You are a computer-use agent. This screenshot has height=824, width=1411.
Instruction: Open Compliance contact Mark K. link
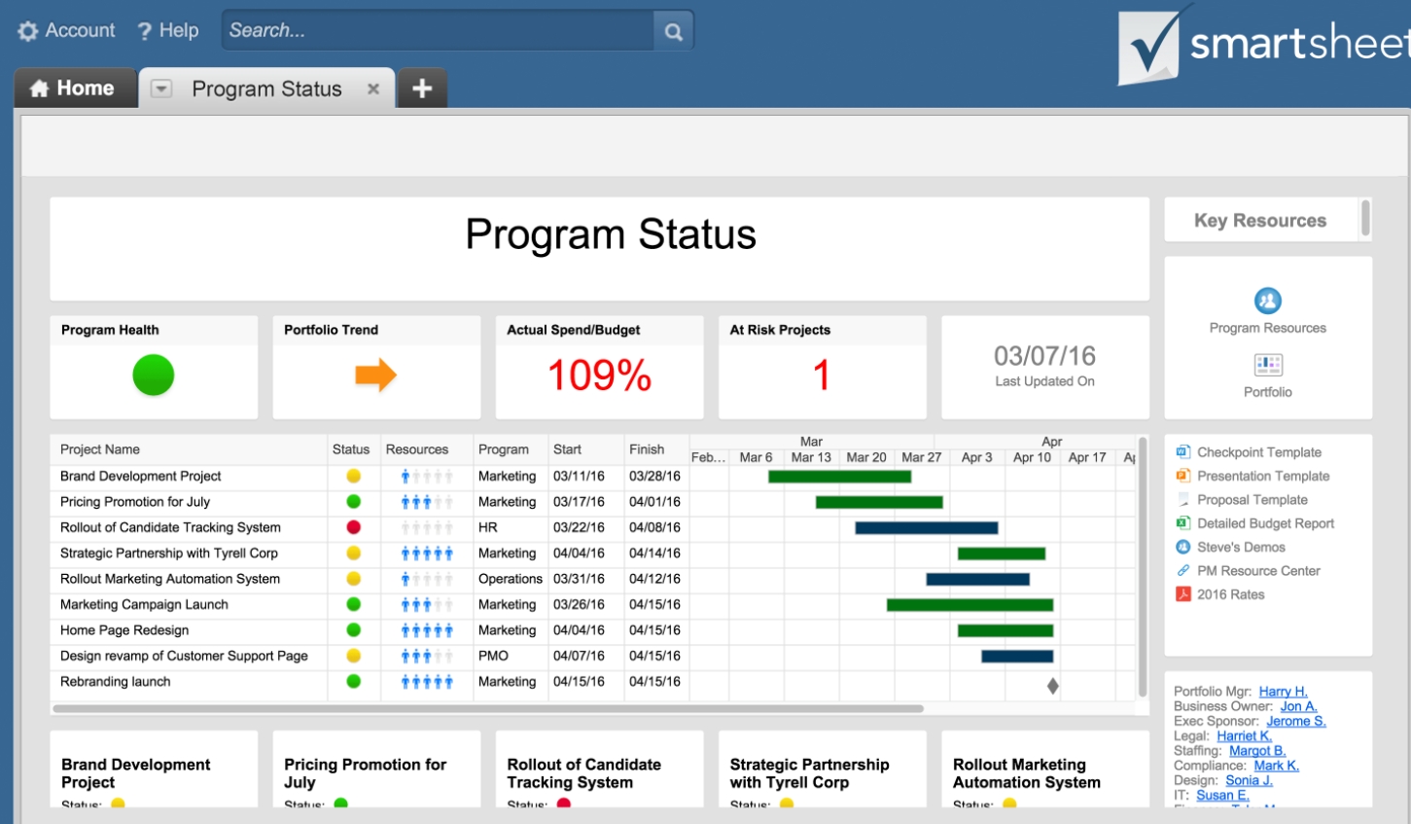click(x=1276, y=766)
